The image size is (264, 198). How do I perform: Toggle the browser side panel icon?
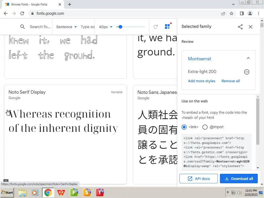coord(242,13)
